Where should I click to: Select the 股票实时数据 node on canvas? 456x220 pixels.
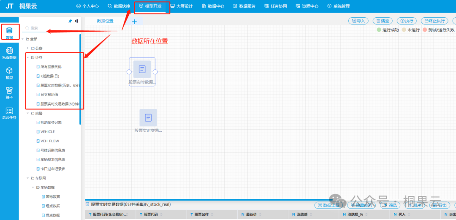click(142, 69)
